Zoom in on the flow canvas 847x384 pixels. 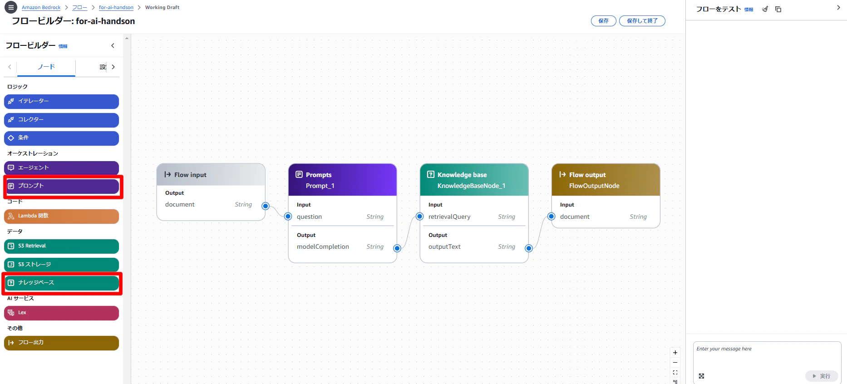tap(675, 353)
